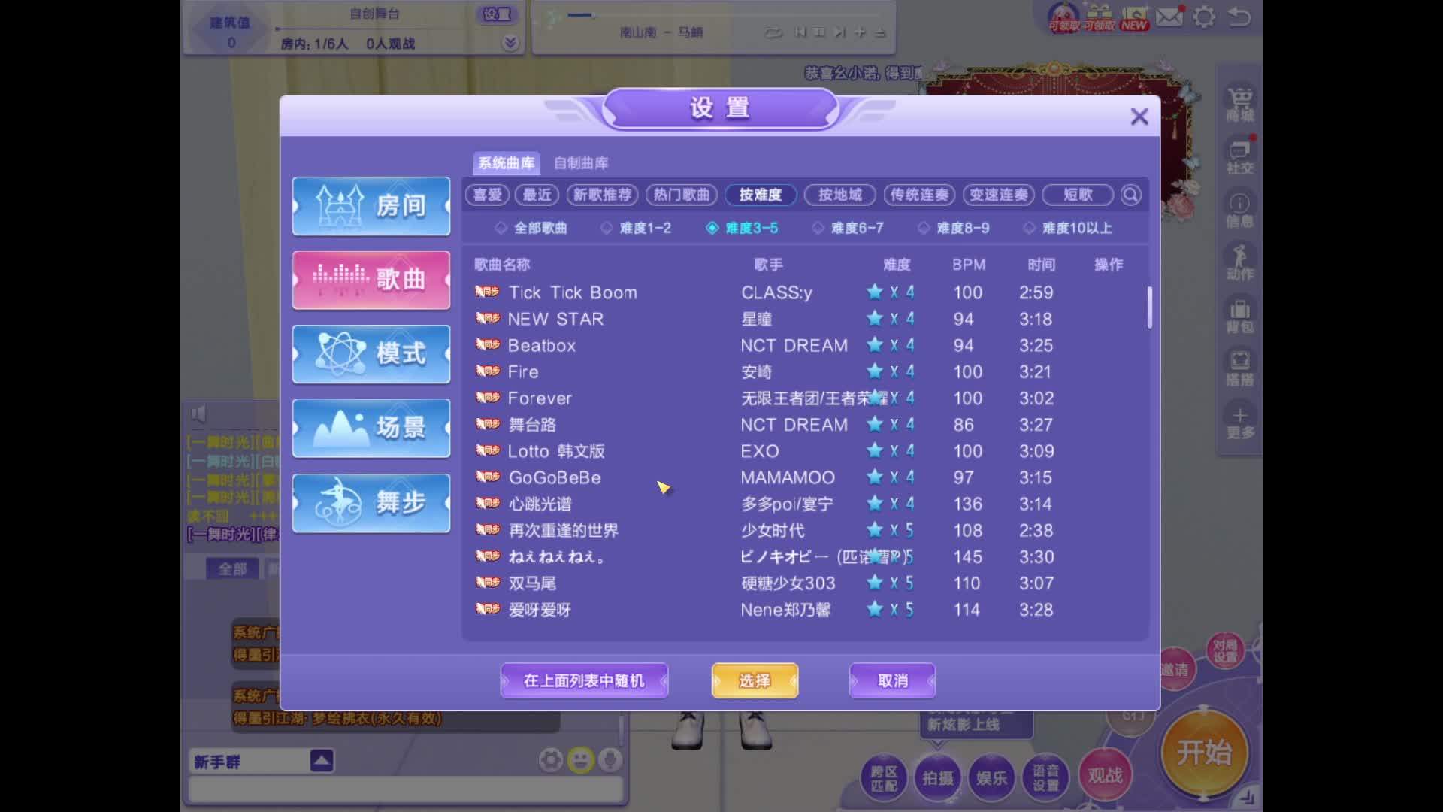Select the 全部歌曲 all songs radio option
Screen dimensions: 1443x812
(531, 228)
